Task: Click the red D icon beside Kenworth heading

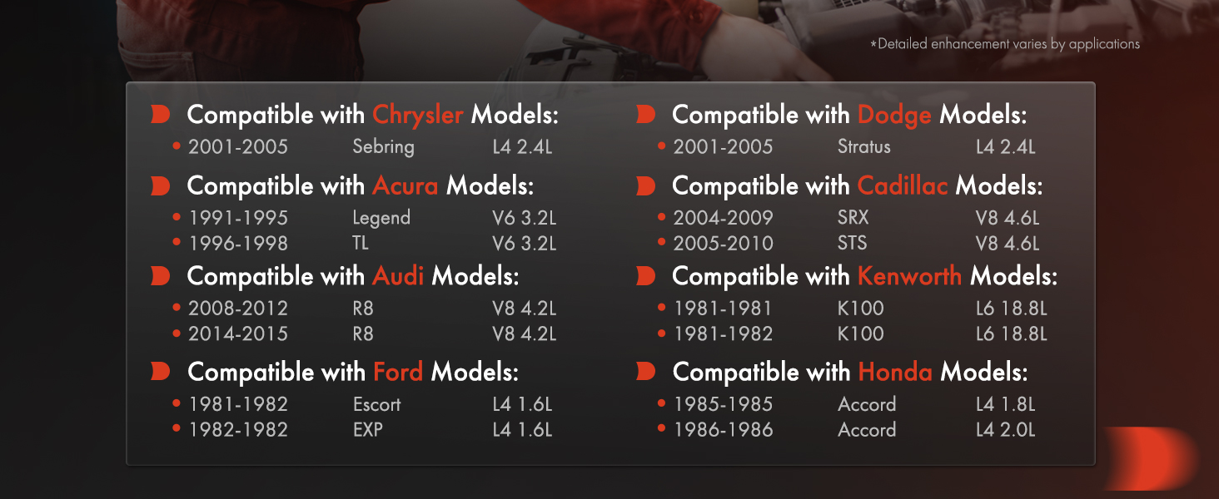Action: 645,276
